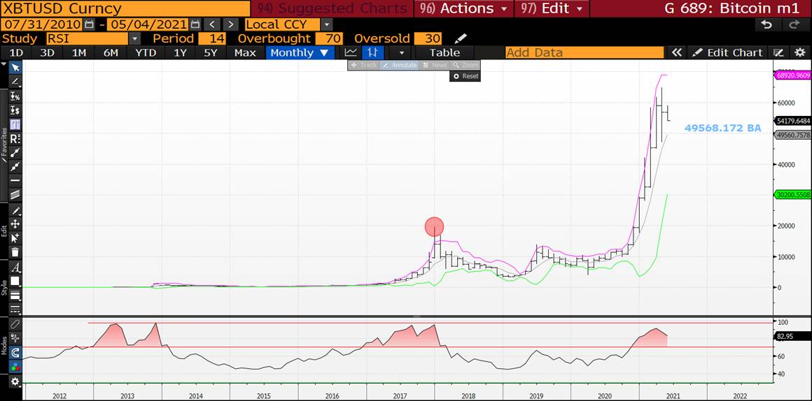Open the 96) Actions menu

(x=464, y=8)
